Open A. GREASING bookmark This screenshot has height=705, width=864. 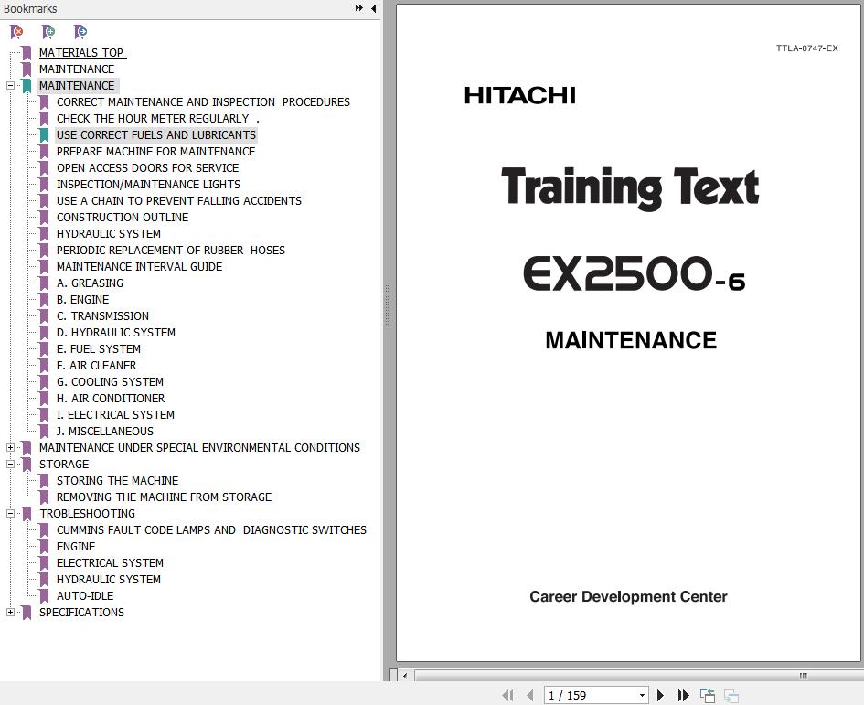[x=90, y=283]
